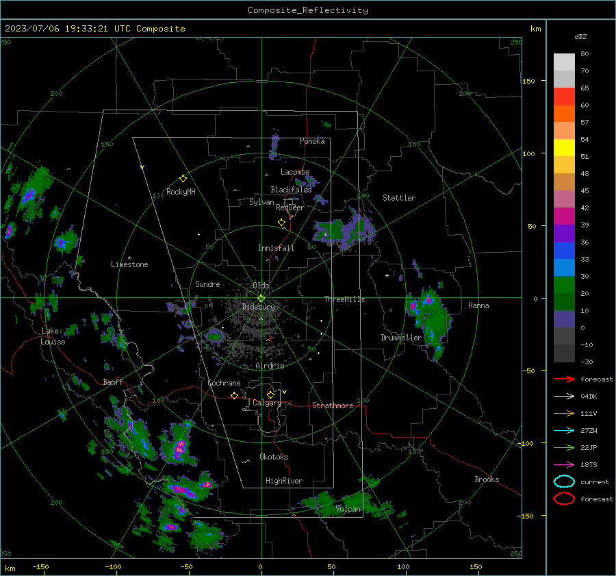Click the Brooks town label
The width and height of the screenshot is (616, 576).
487,479
